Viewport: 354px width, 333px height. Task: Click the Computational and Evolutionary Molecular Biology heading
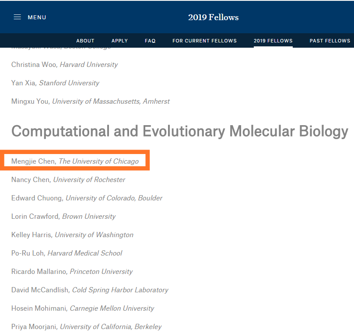click(x=179, y=131)
